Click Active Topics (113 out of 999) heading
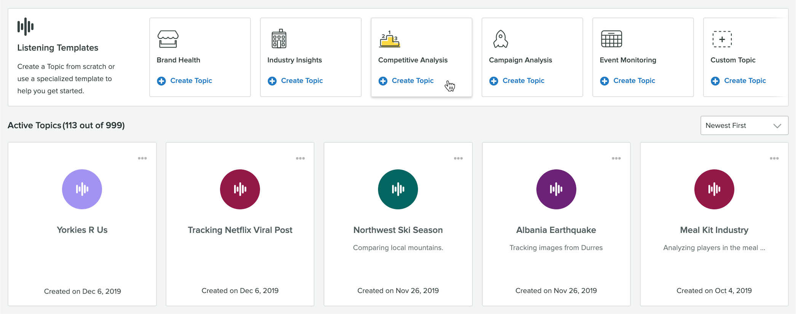796x314 pixels. pos(66,126)
